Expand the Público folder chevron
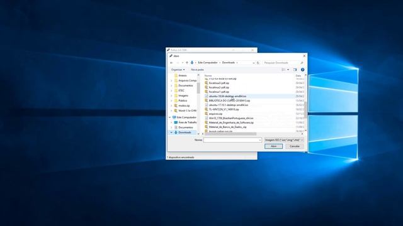Image resolution: width=403 pixels, height=226 pixels. (171, 100)
